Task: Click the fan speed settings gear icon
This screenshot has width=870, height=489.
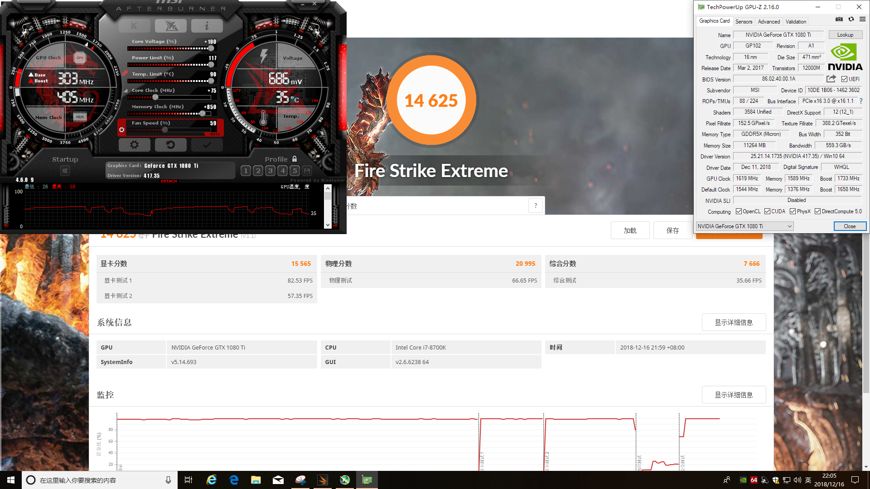Action: coord(121,130)
